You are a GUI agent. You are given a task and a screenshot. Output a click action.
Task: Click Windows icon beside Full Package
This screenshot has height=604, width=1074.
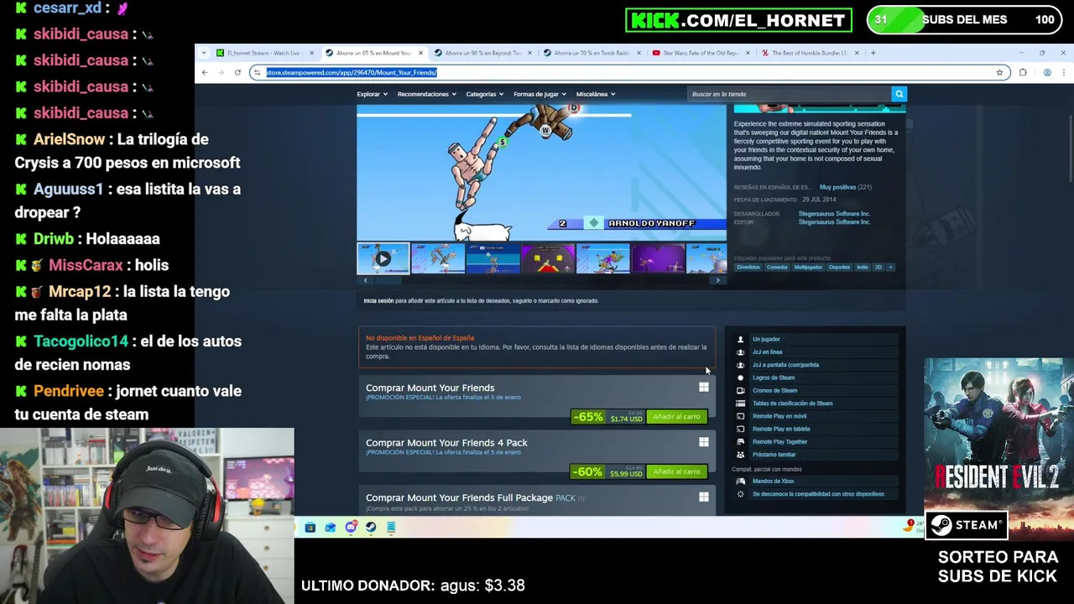click(704, 497)
